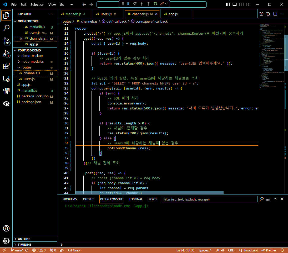Screen dimensions: 288x253
Task: Open Customize Layout options
Action: coord(248,4)
